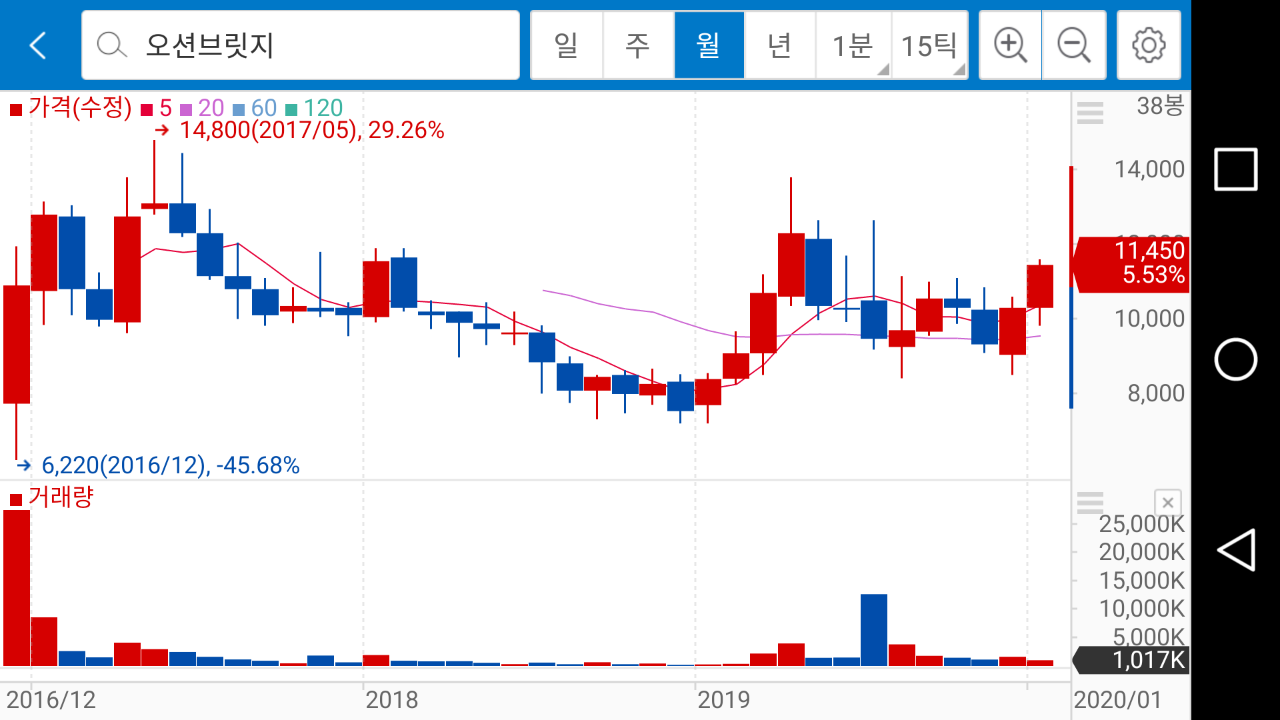Open chart settings gear

tap(1149, 45)
